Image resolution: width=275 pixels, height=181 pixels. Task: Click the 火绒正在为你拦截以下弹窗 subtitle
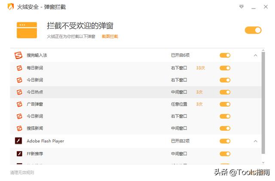coord(71,37)
